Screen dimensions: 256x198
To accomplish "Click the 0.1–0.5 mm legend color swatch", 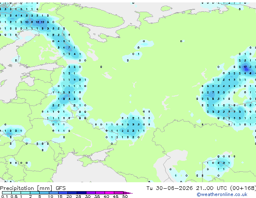I will (x=7, y=193).
